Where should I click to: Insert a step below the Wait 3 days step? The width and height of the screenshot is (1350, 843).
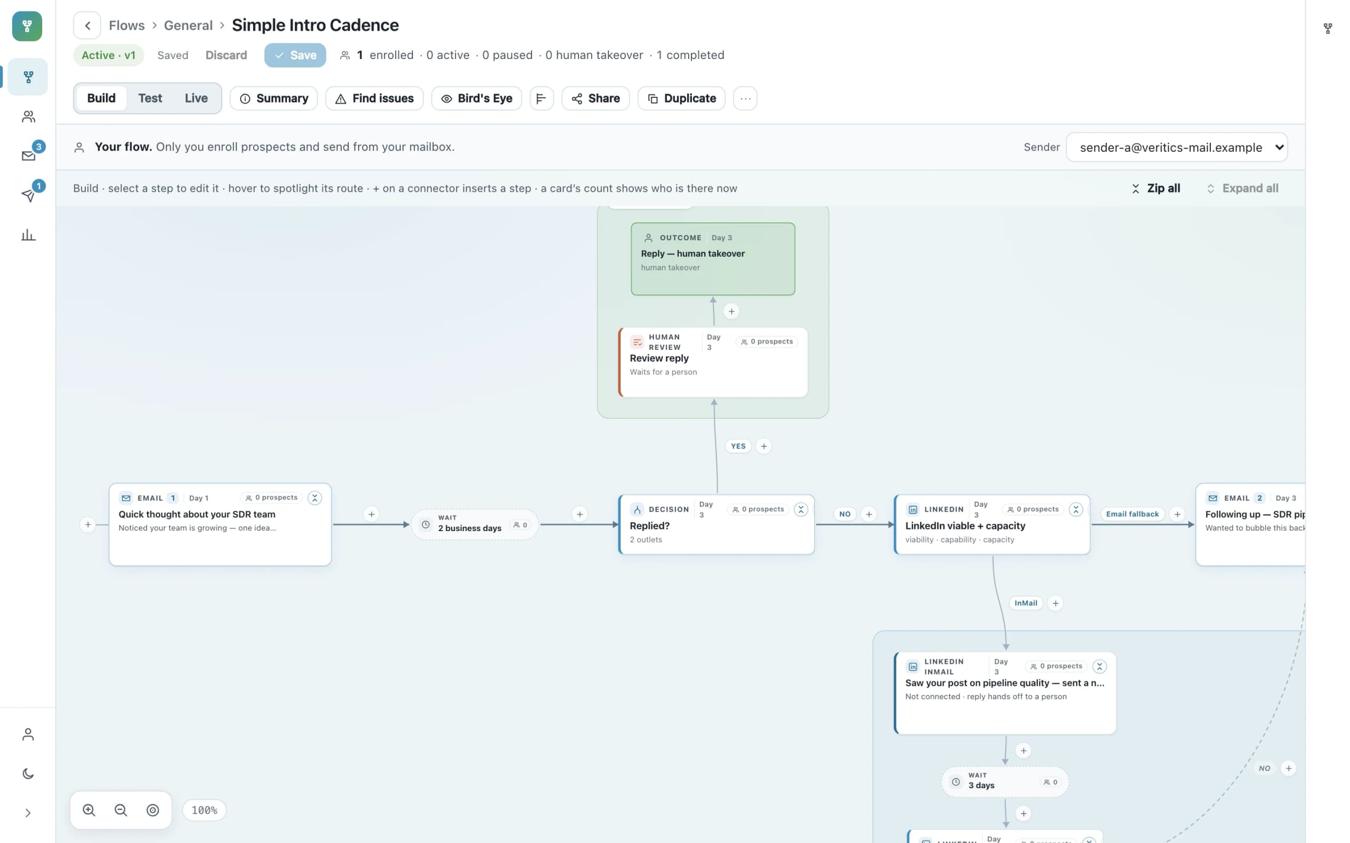1023,814
